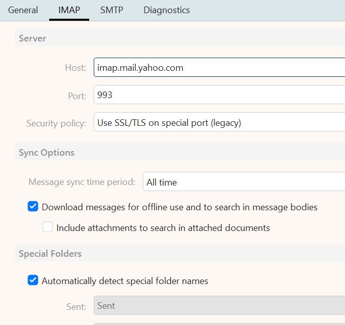
Task: Click the "Message sync time period:" label
Action: [82, 182]
